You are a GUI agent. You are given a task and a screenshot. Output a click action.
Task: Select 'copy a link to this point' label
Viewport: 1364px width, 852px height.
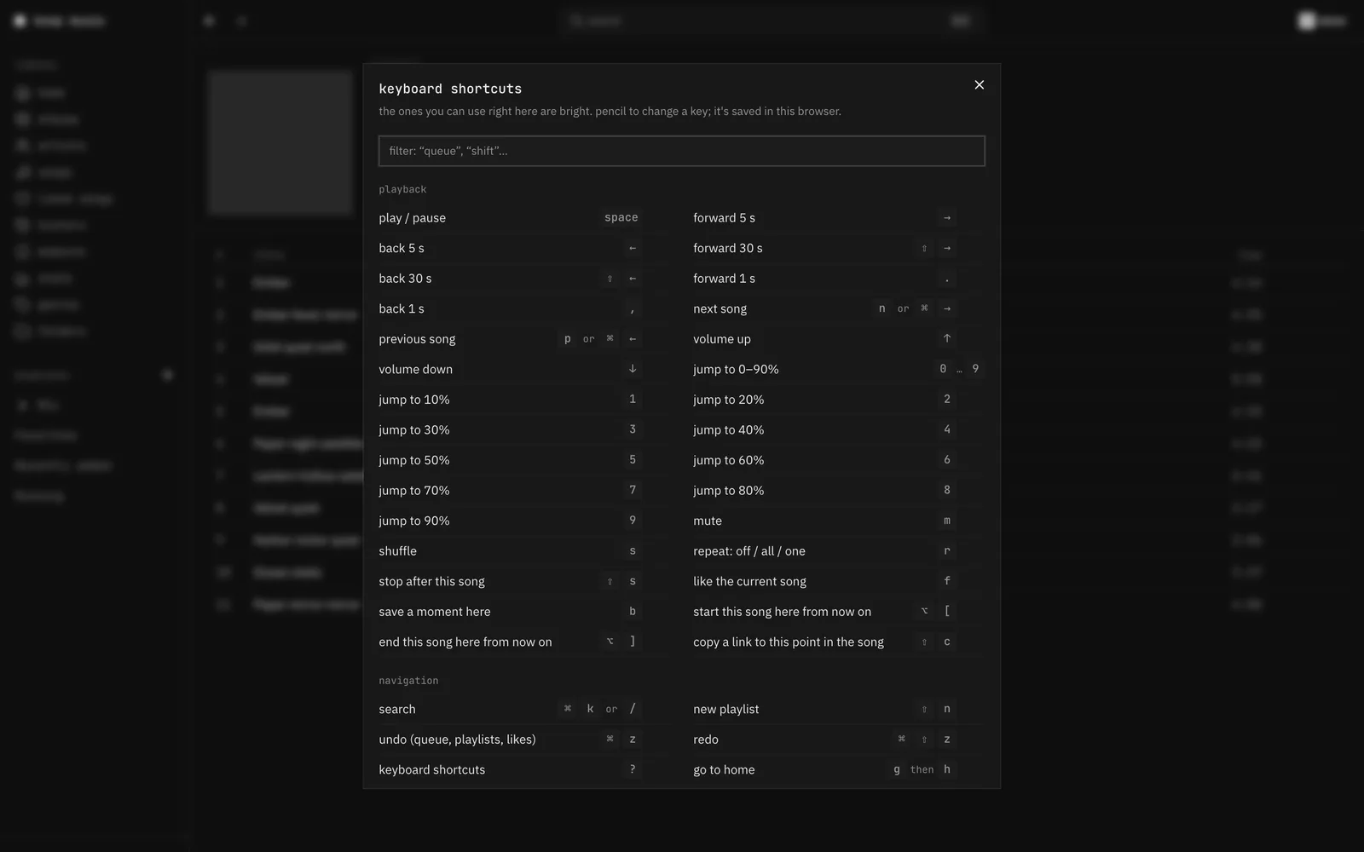[x=788, y=642]
